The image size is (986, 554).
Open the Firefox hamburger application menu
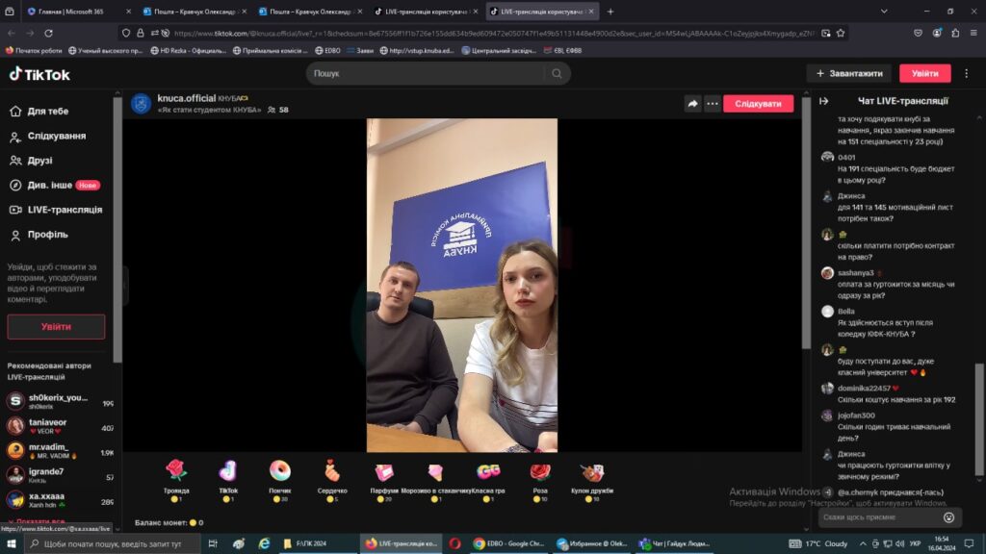point(973,33)
